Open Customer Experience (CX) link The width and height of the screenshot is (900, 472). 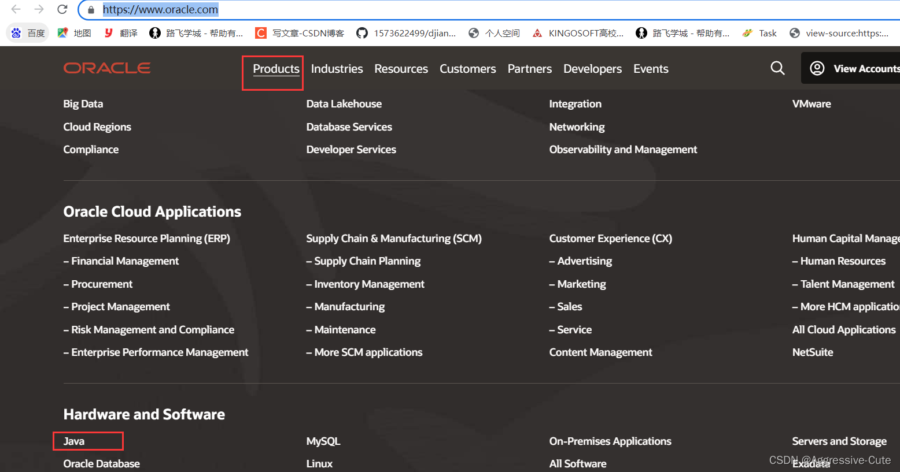point(611,239)
